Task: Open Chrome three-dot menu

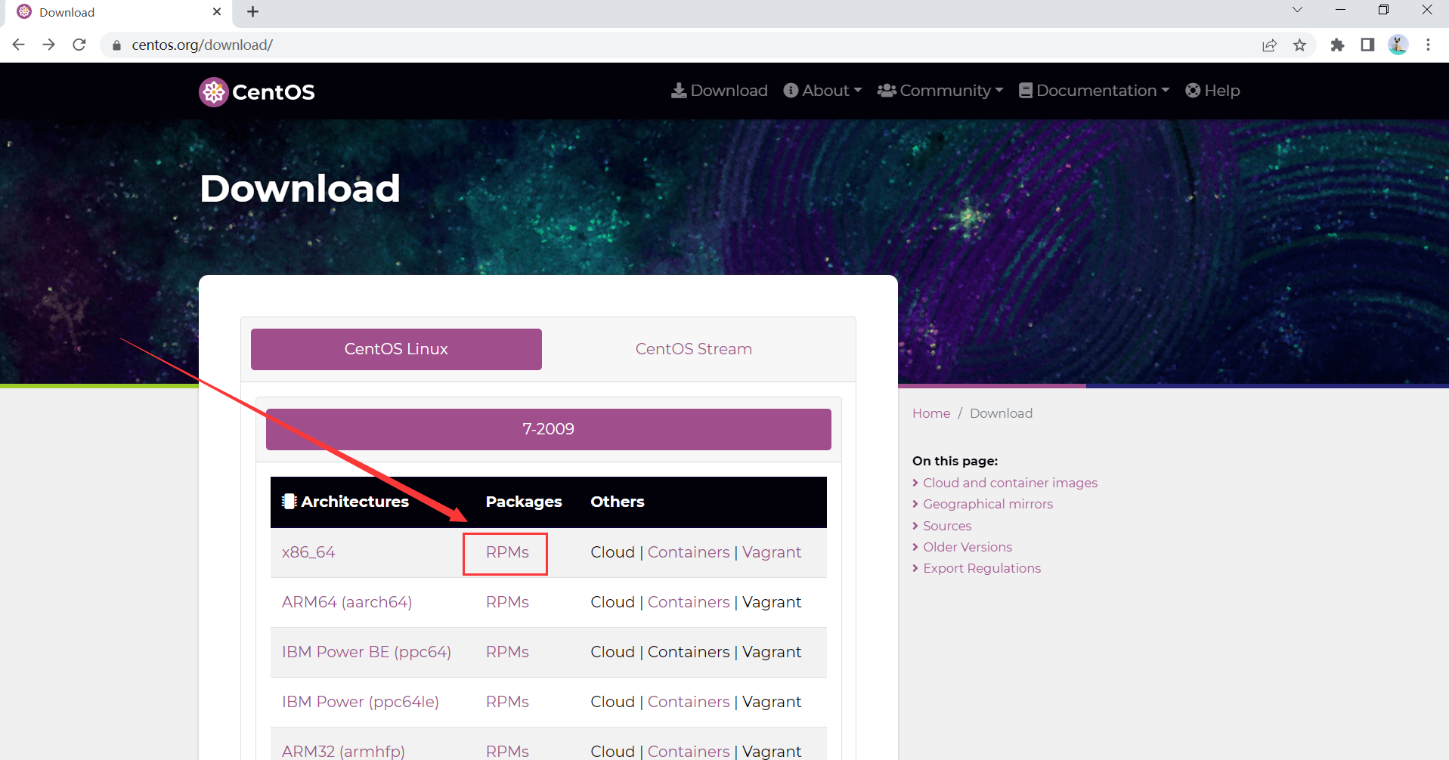Action: 1429,45
